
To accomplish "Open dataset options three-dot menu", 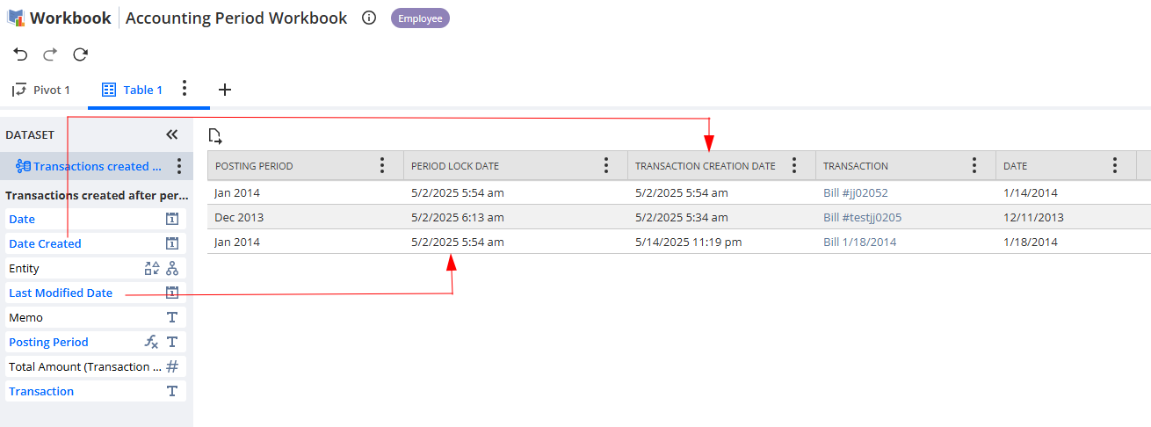I will point(179,166).
